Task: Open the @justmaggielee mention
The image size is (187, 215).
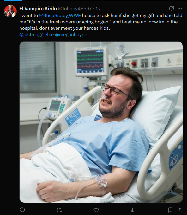Action: click(x=36, y=35)
